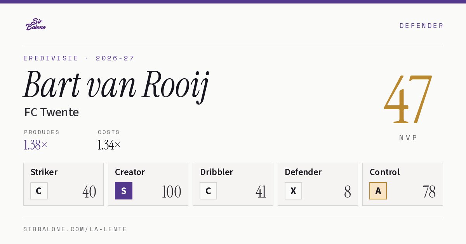The image size is (466, 244).
Task: Click the purple S grade badge for Creator
Action: click(123, 191)
